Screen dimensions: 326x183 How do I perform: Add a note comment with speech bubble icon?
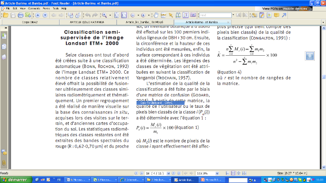point(277,15)
